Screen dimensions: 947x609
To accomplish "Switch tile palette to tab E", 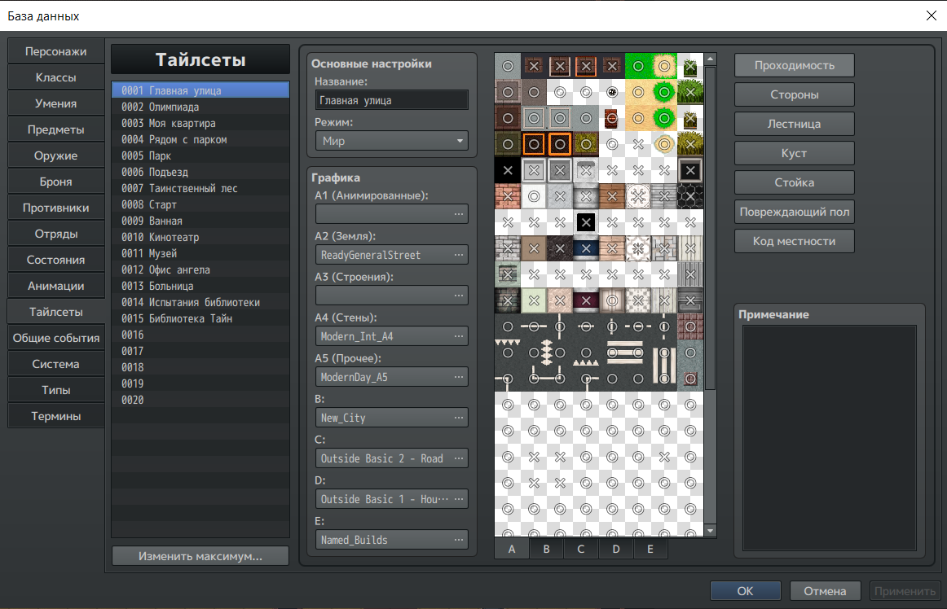I will click(x=650, y=549).
